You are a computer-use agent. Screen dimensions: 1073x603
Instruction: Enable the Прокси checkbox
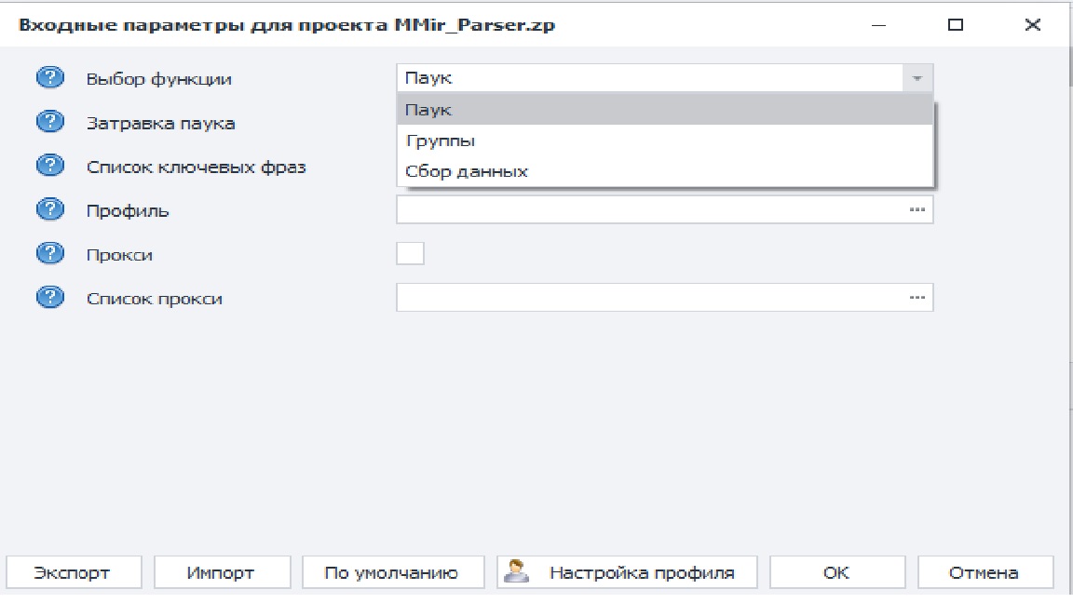pos(410,253)
